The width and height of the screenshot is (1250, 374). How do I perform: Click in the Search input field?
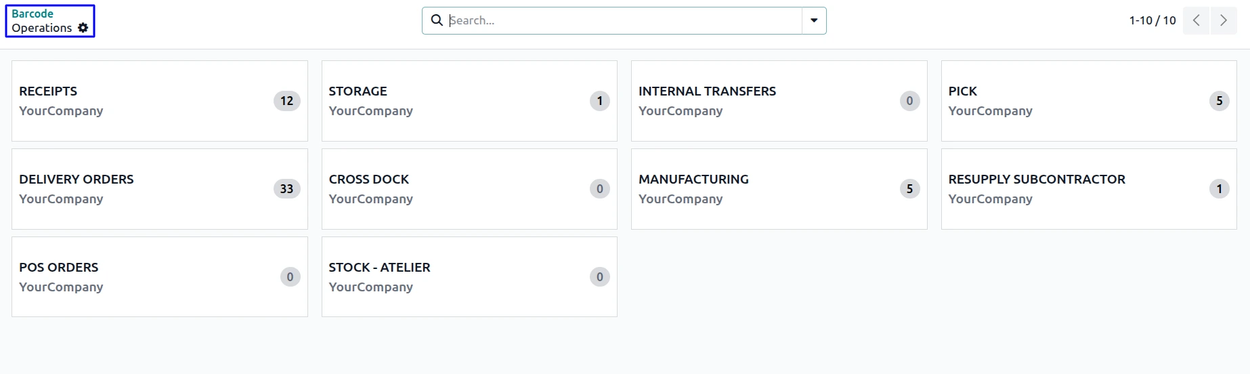tap(624, 20)
